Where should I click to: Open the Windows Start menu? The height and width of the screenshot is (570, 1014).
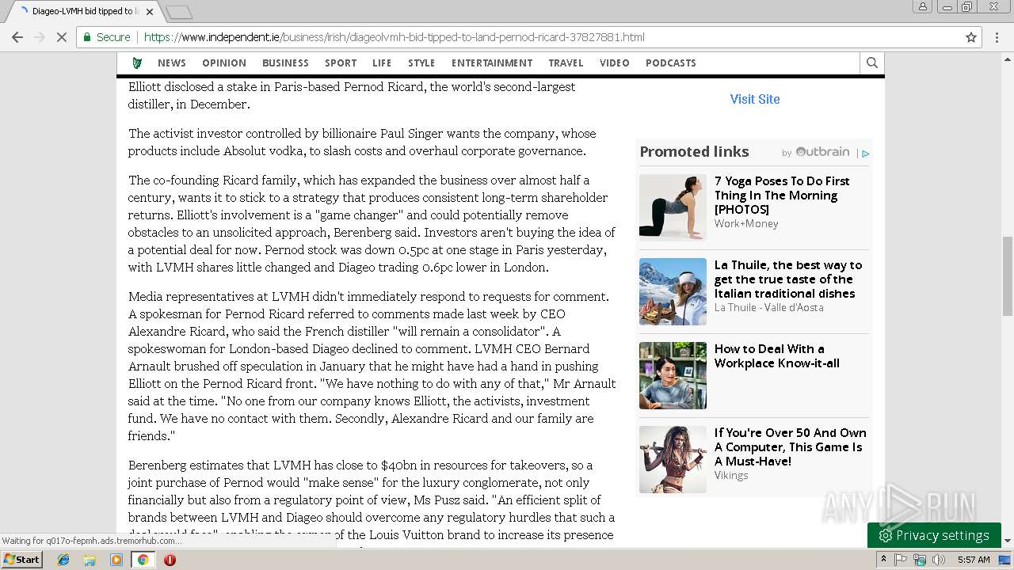click(22, 560)
